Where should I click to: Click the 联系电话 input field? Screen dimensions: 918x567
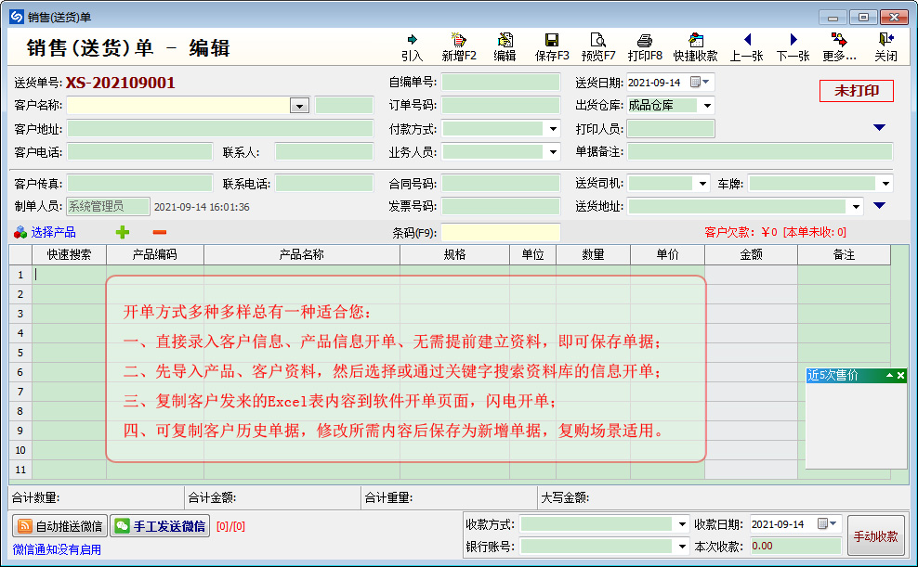[323, 184]
